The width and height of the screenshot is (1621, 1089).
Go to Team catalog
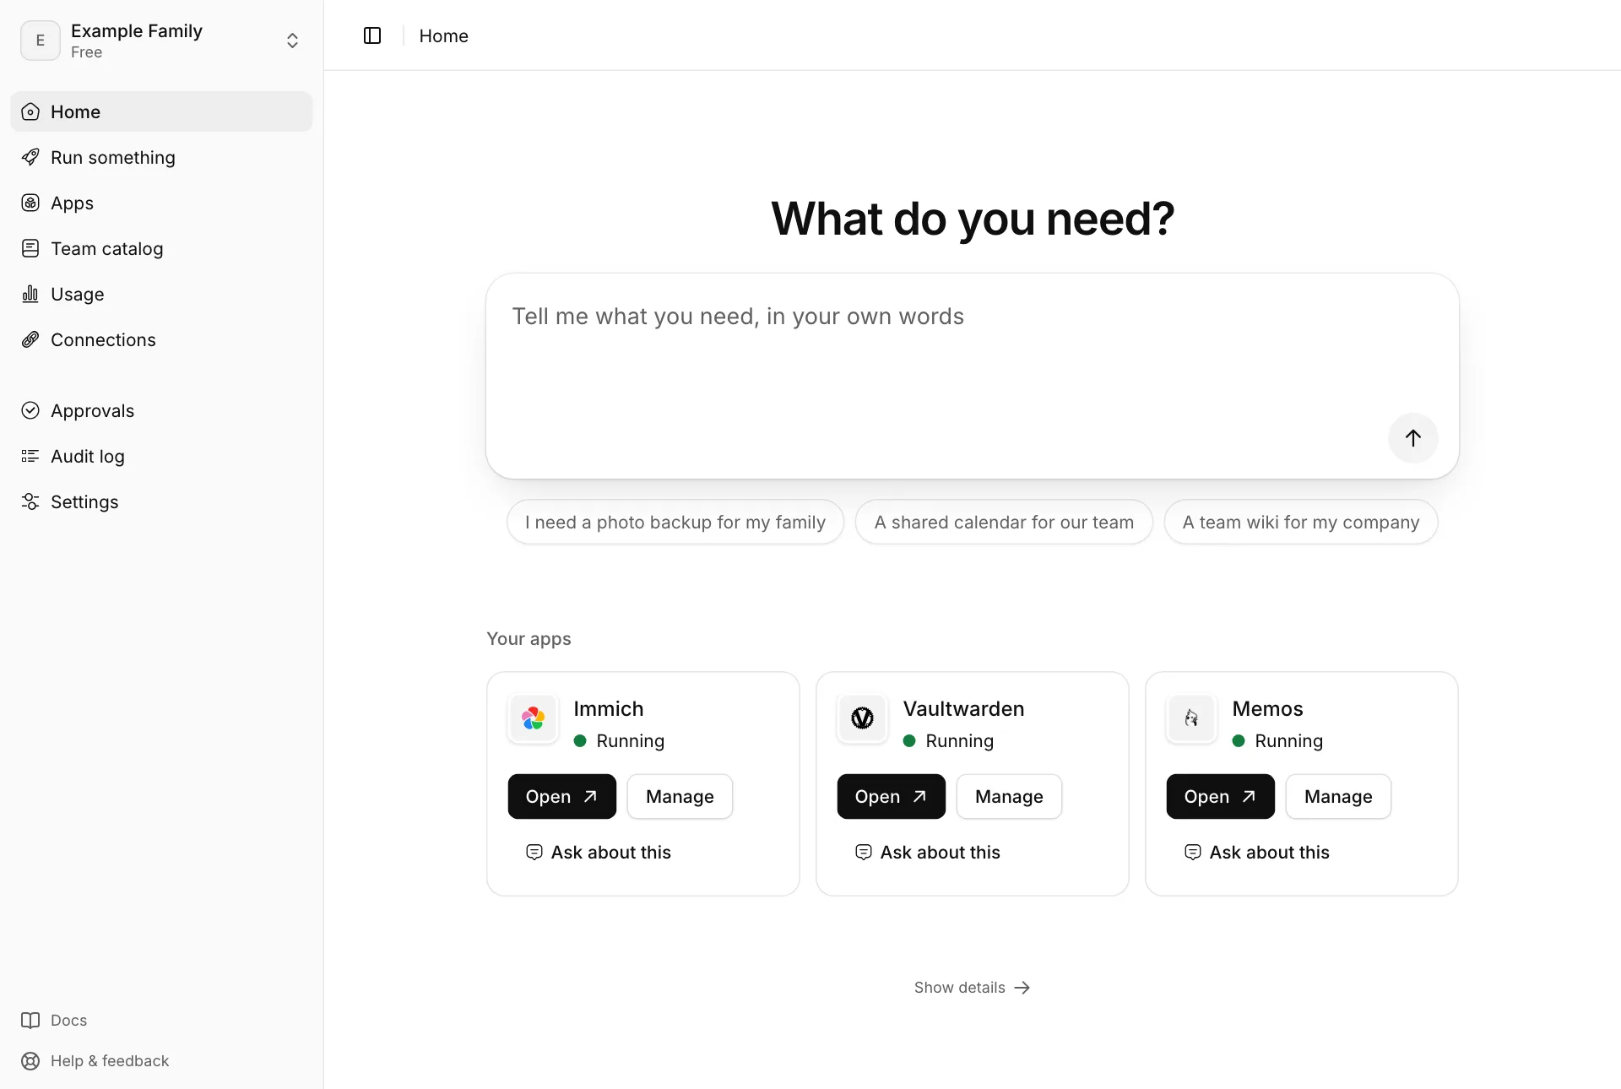(161, 248)
